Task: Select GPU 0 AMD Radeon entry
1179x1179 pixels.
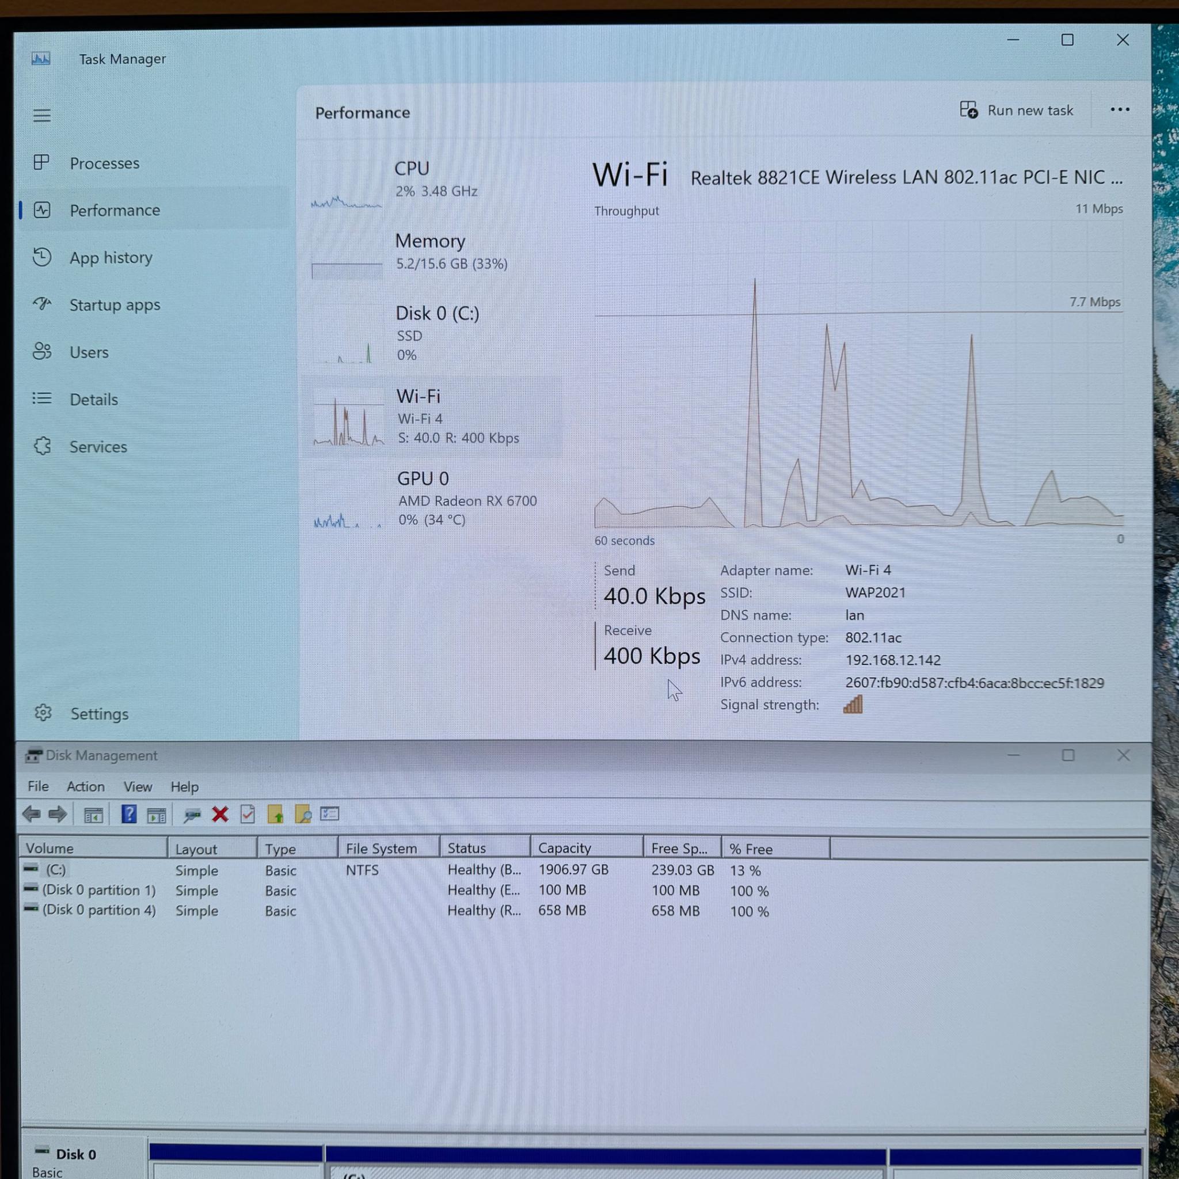Action: click(x=432, y=500)
